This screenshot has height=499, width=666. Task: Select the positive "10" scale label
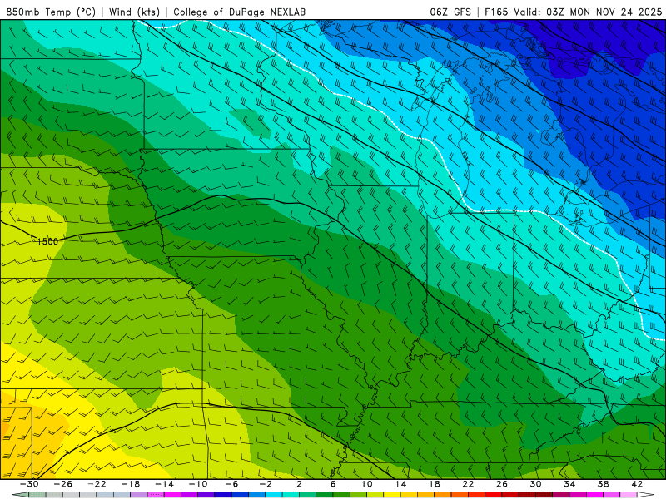(367, 484)
